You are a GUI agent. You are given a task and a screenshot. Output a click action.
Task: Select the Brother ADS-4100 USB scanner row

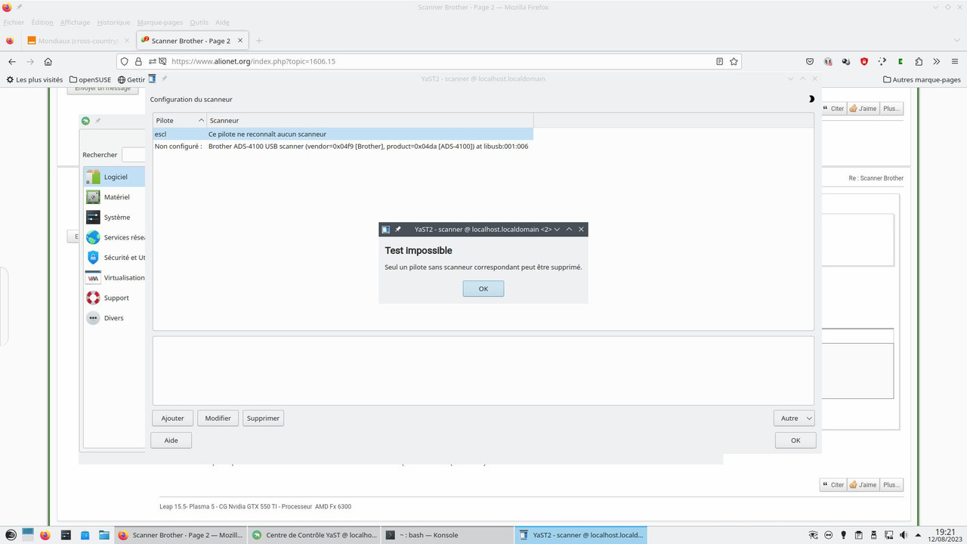343,147
